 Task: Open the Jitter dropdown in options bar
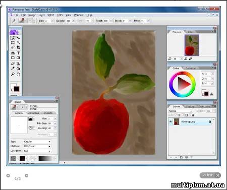pyautogui.click(x=148, y=21)
